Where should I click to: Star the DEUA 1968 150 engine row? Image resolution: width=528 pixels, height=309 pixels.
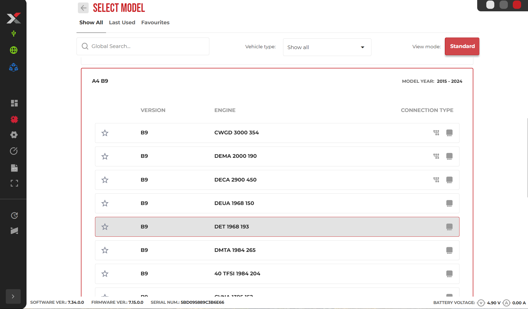pyautogui.click(x=105, y=203)
